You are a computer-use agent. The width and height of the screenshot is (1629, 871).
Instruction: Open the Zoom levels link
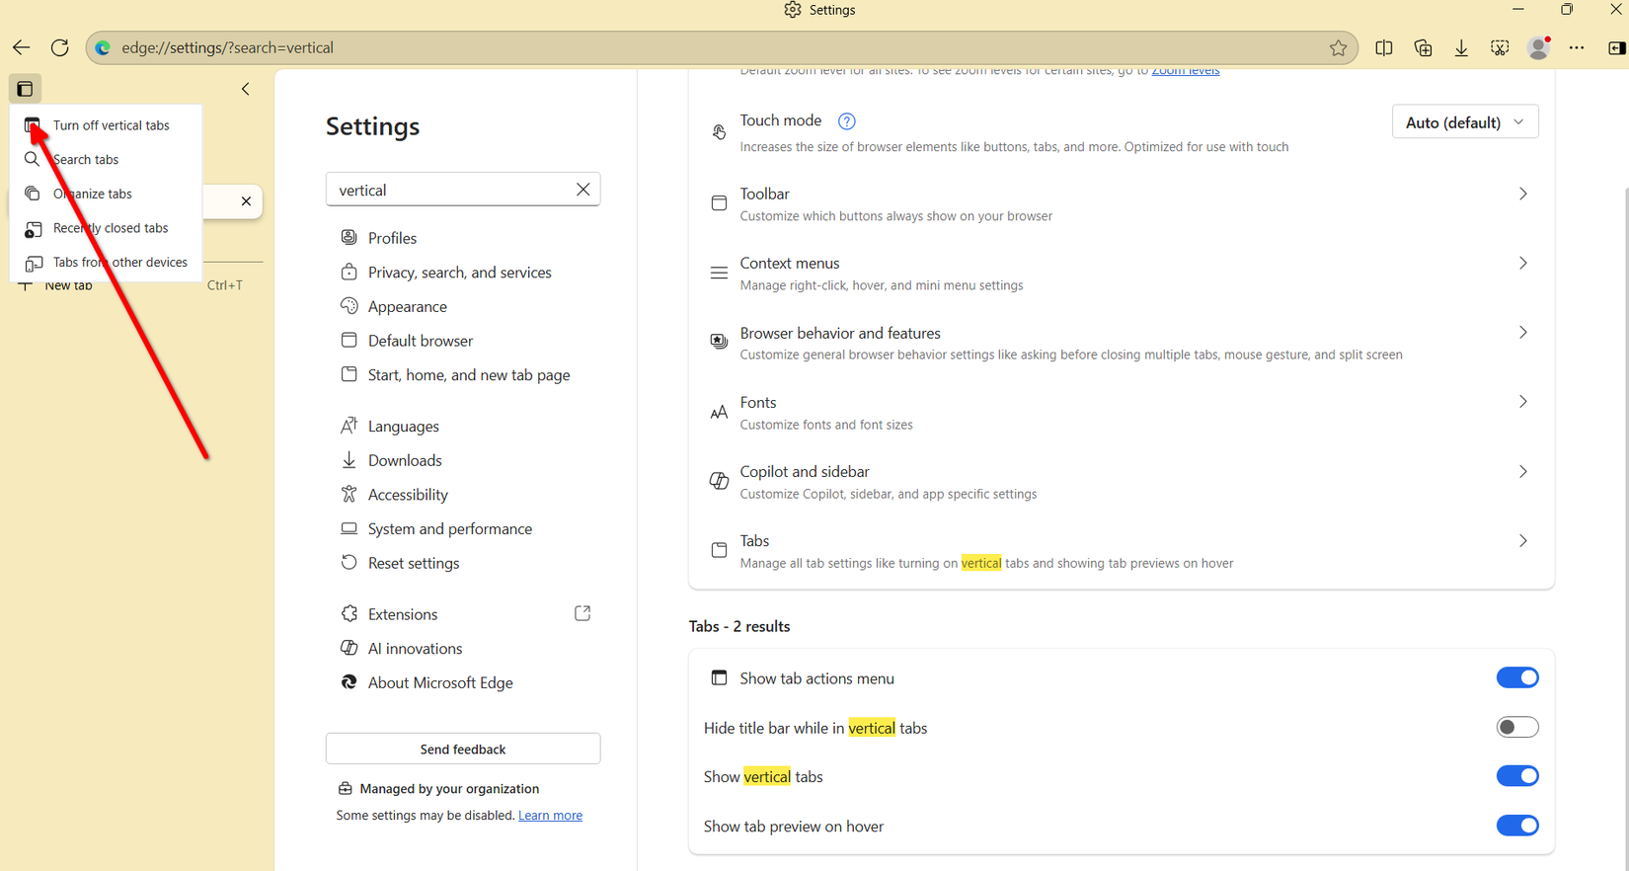(1186, 71)
